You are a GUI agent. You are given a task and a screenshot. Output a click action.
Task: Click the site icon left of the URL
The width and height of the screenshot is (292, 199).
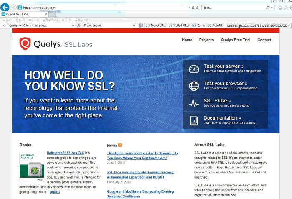point(20,8)
